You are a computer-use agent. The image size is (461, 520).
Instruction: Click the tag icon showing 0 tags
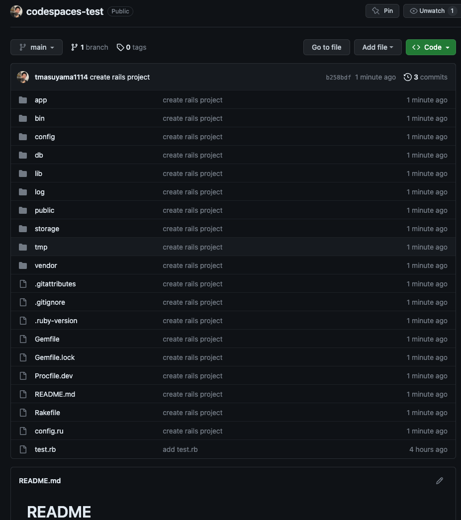coord(120,47)
